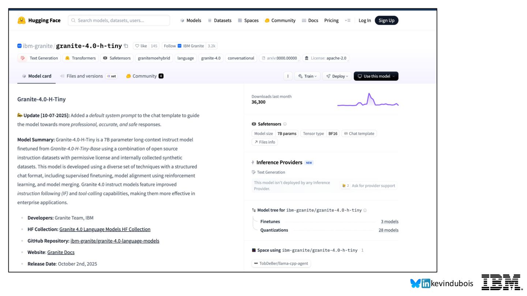
Task: Click the Tensor type BF16 badge
Action: 320,133
